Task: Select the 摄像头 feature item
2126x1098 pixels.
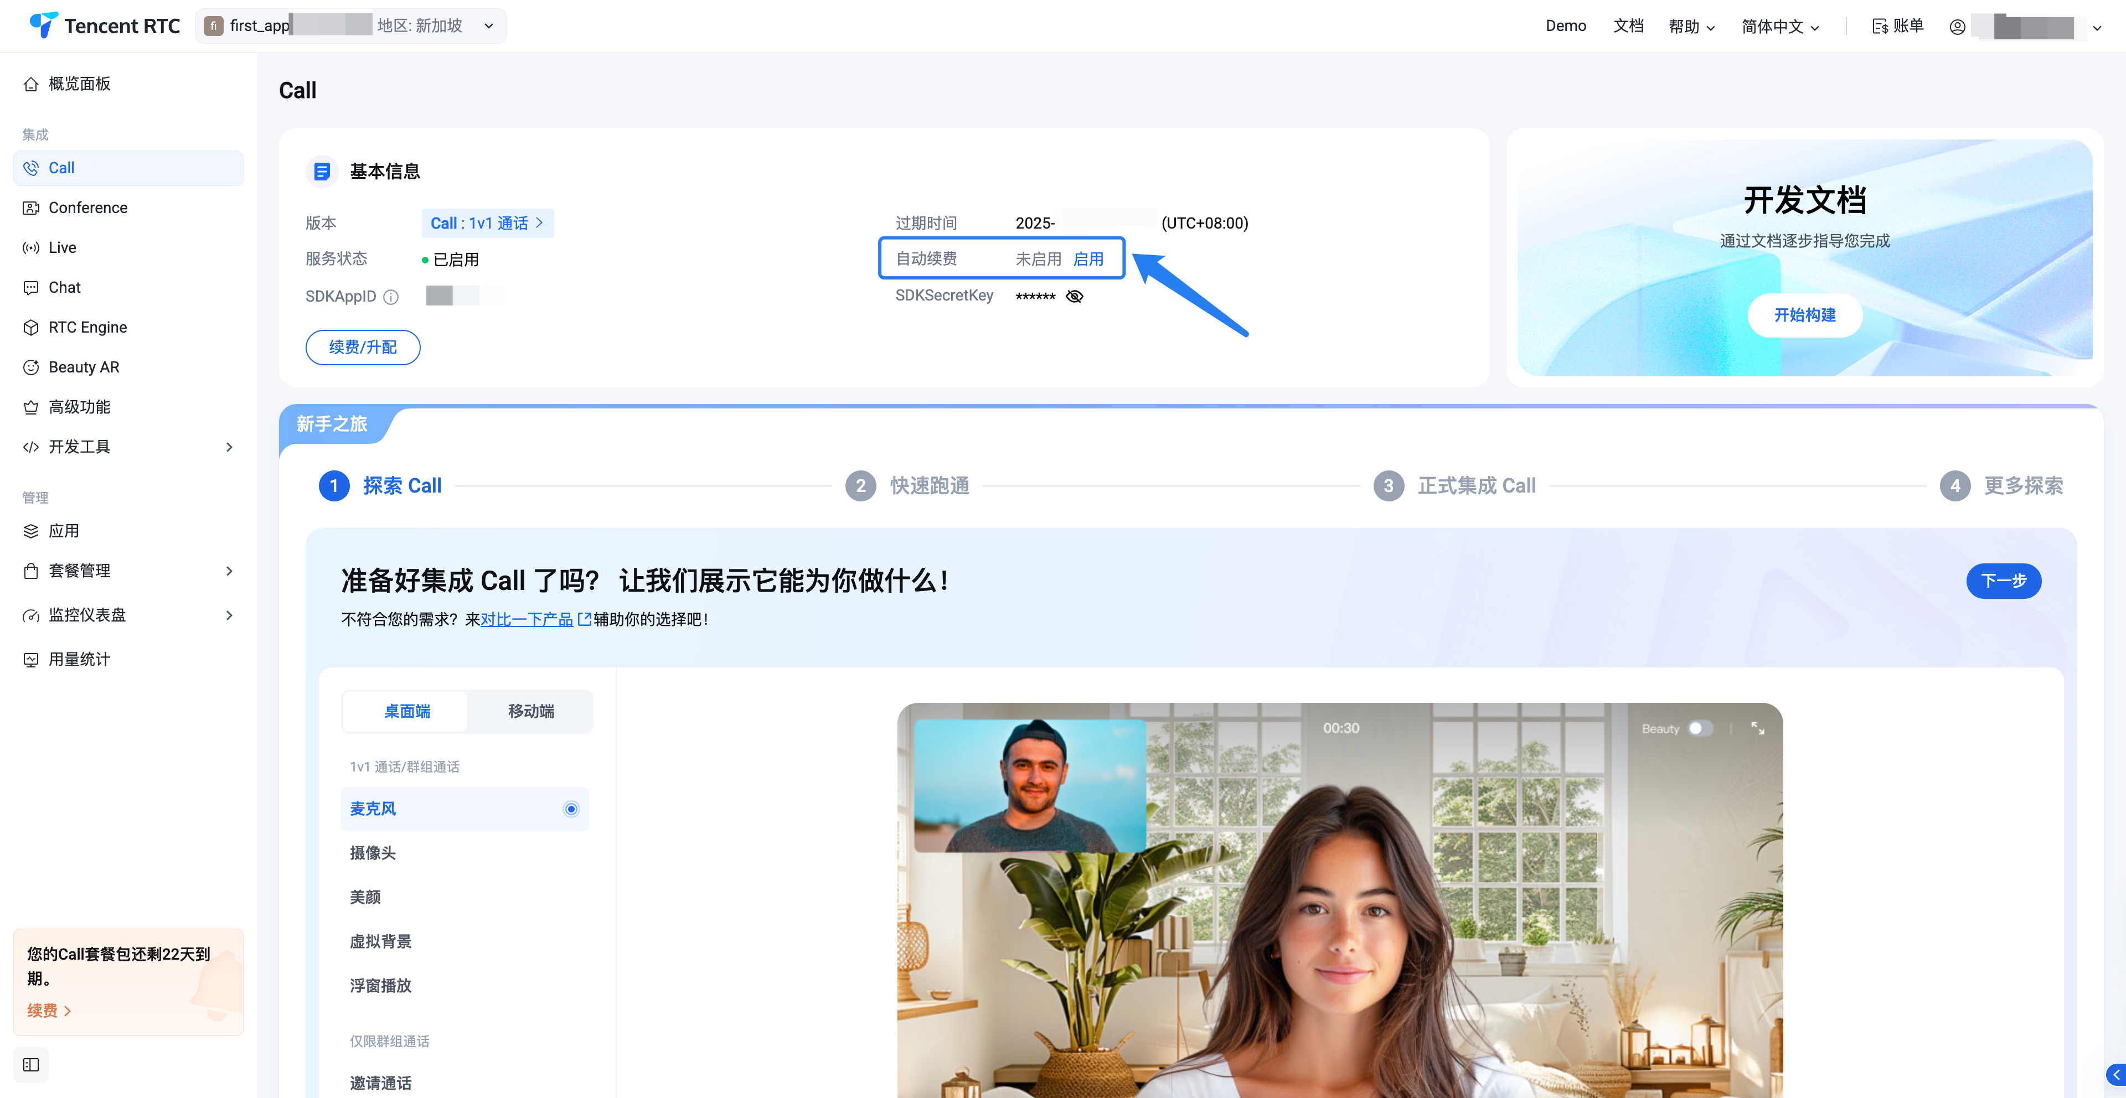Action: pos(373,853)
